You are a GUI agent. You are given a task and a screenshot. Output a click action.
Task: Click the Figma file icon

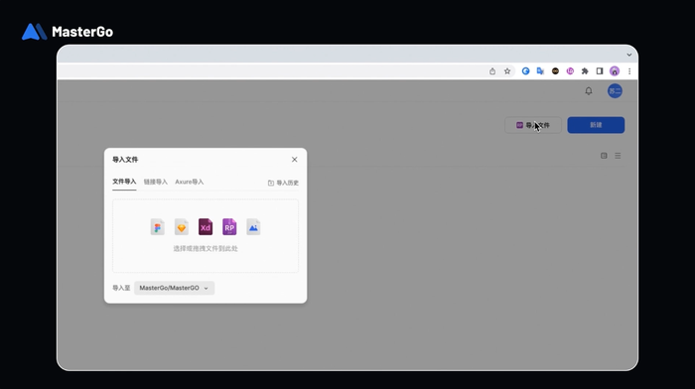(x=157, y=227)
